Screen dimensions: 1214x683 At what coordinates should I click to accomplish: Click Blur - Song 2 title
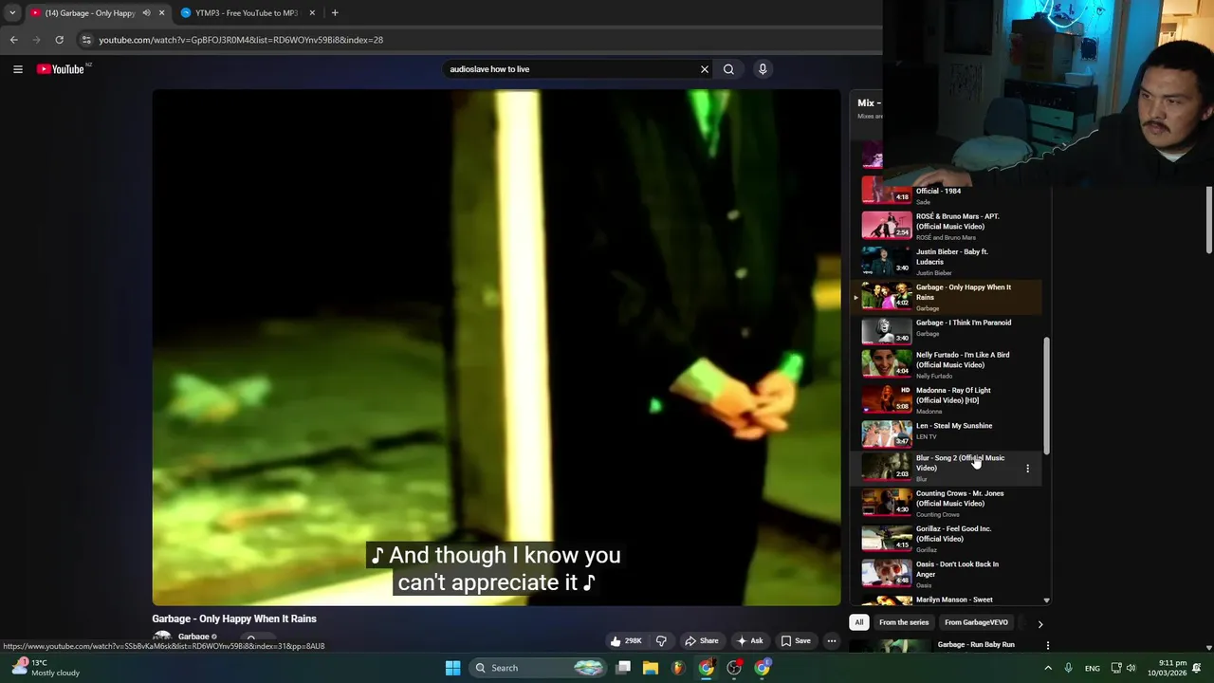[x=960, y=463]
